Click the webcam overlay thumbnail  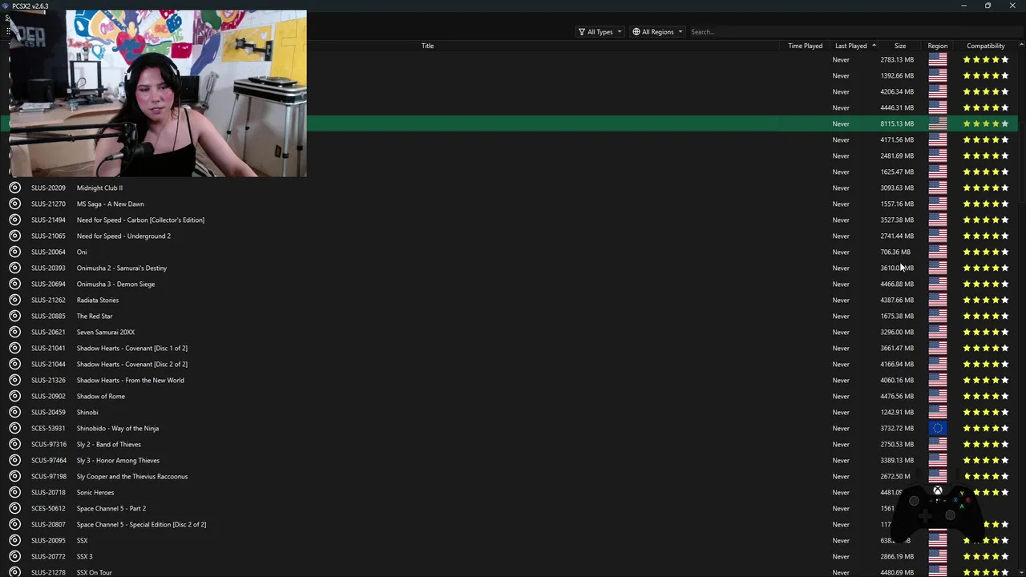pos(158,94)
